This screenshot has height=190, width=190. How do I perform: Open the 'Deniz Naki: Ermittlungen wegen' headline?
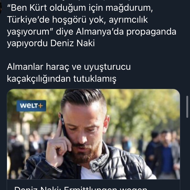pos(80,188)
